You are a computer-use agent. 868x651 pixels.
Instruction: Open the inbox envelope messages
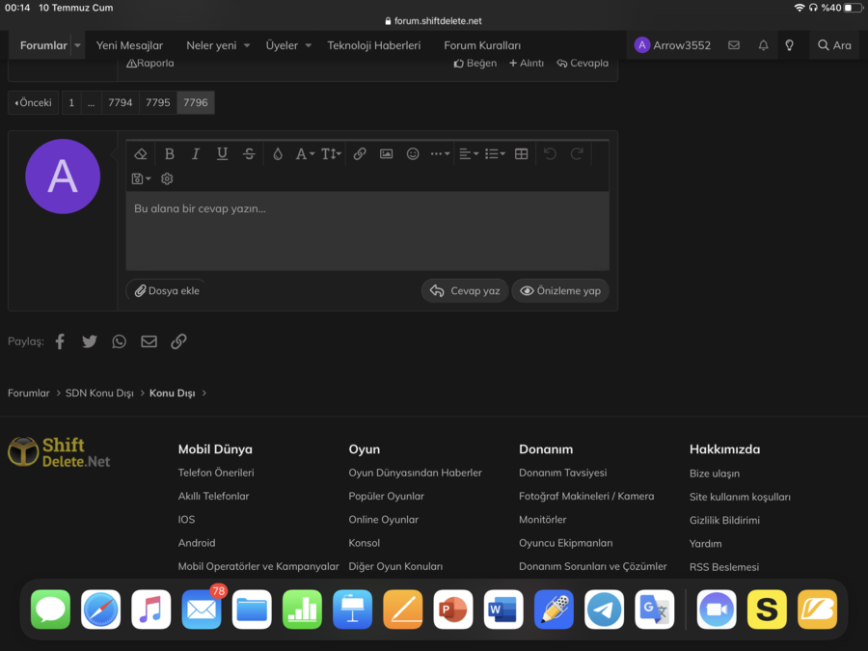(x=734, y=45)
